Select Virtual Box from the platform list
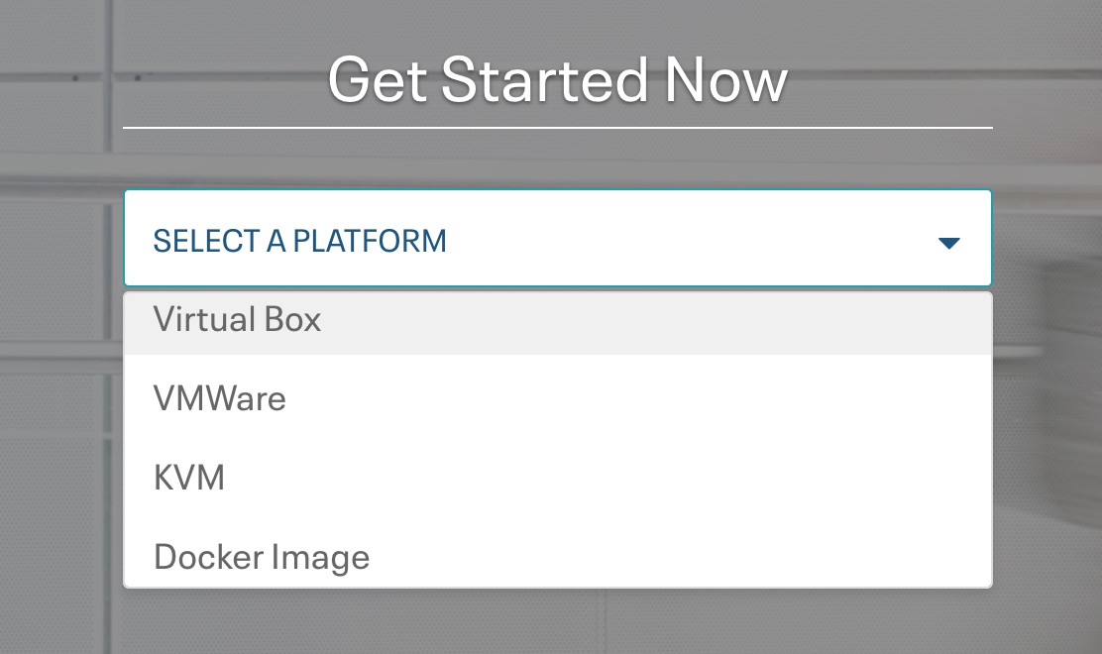The height and width of the screenshot is (654, 1102). [557, 322]
